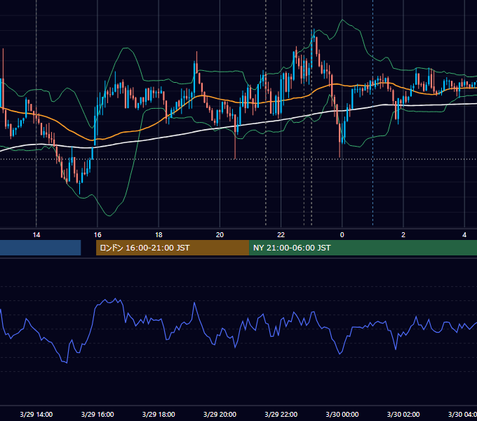Click the 3/29 16:00 date label

[x=98, y=414]
